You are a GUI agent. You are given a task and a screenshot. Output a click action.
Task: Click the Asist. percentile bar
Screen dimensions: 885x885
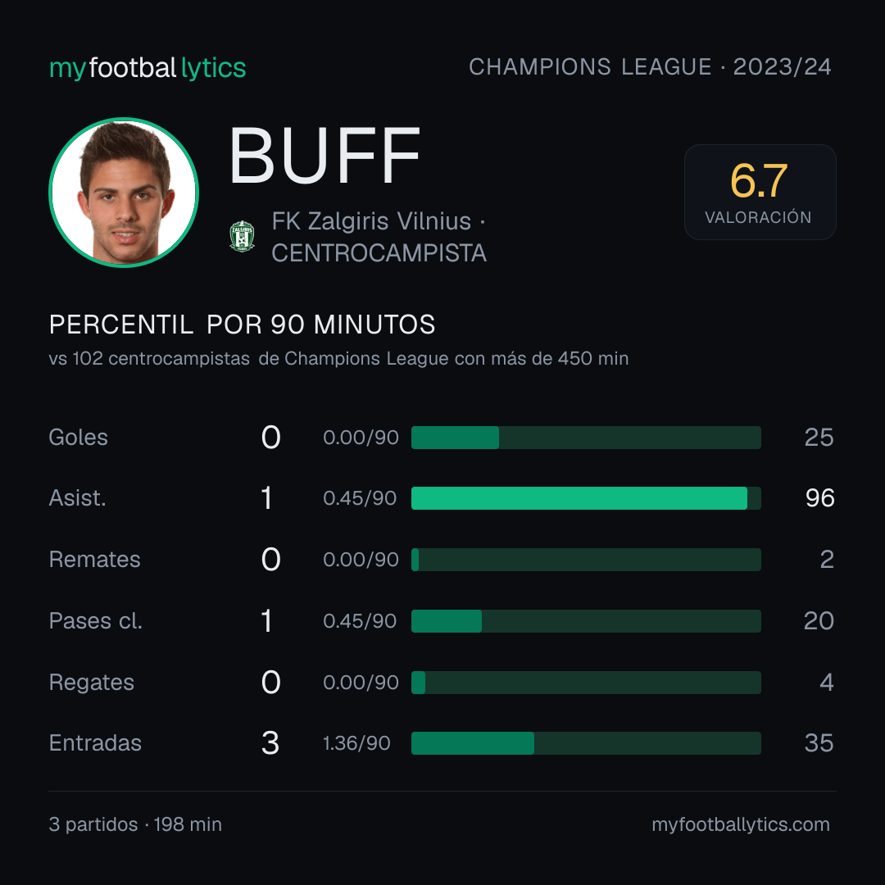586,498
